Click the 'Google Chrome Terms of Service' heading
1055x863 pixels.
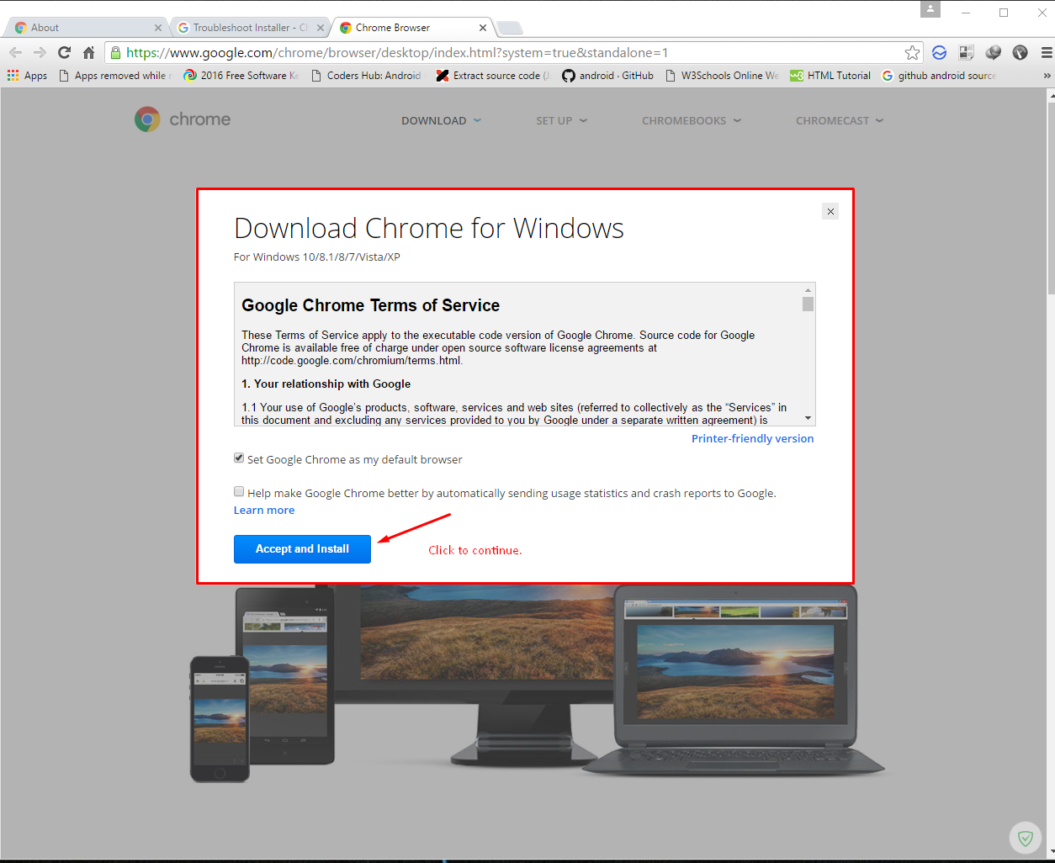(370, 305)
